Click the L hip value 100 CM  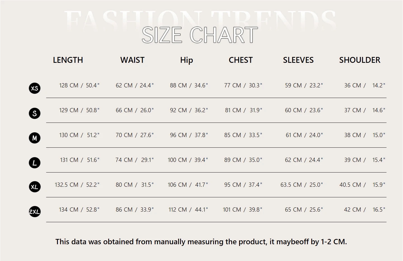click(177, 160)
